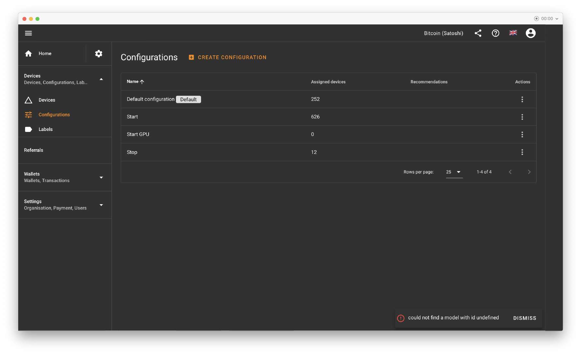Open the Stop configuration row

(328, 152)
